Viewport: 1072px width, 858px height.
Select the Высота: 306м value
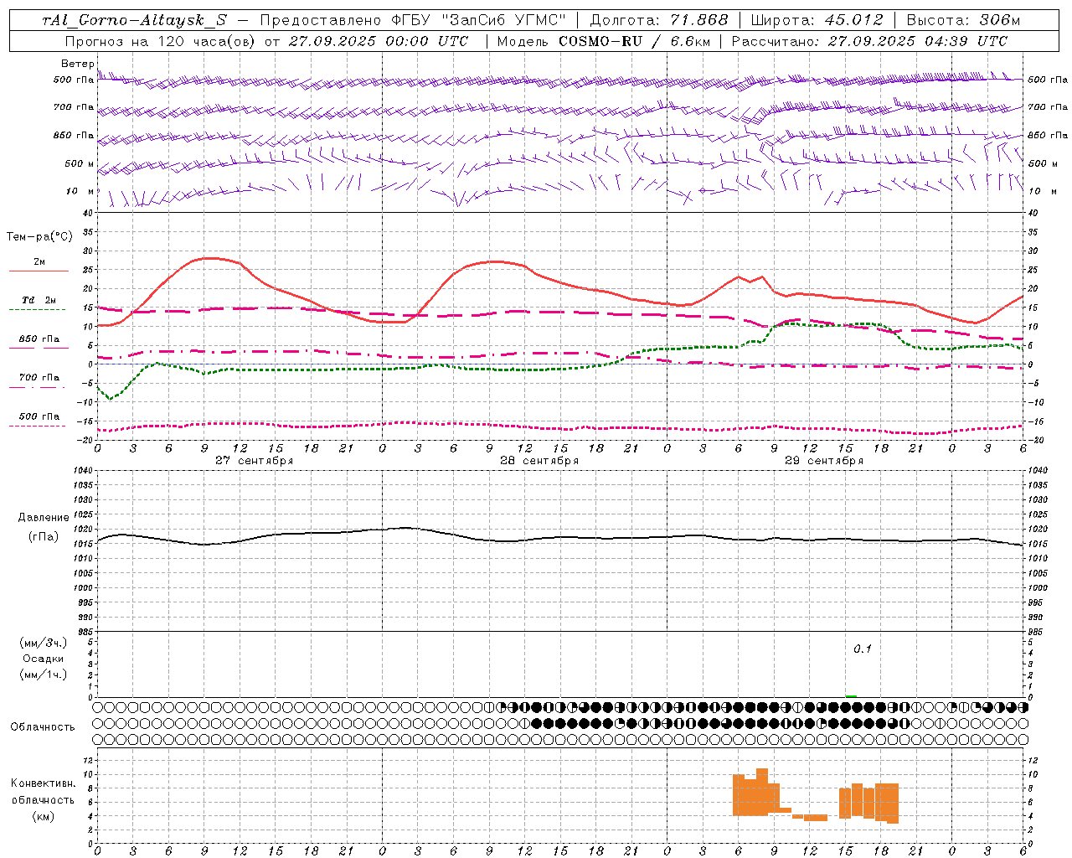click(963, 20)
